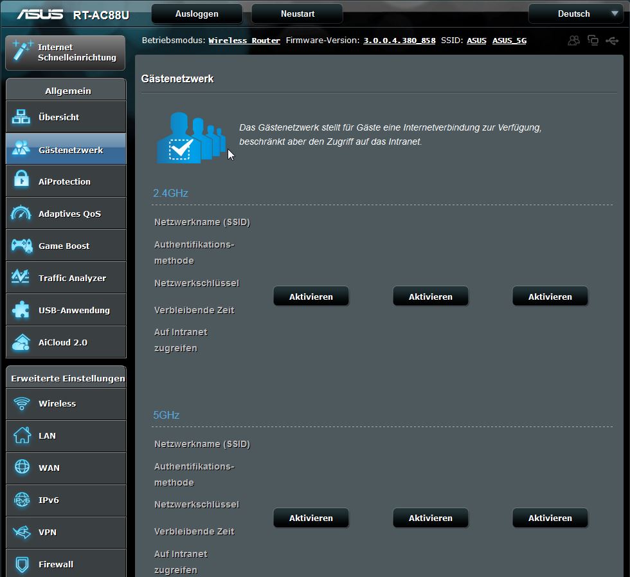Click the Wireless wifi signal icon
Screen dimensions: 630x577
tap(22, 404)
